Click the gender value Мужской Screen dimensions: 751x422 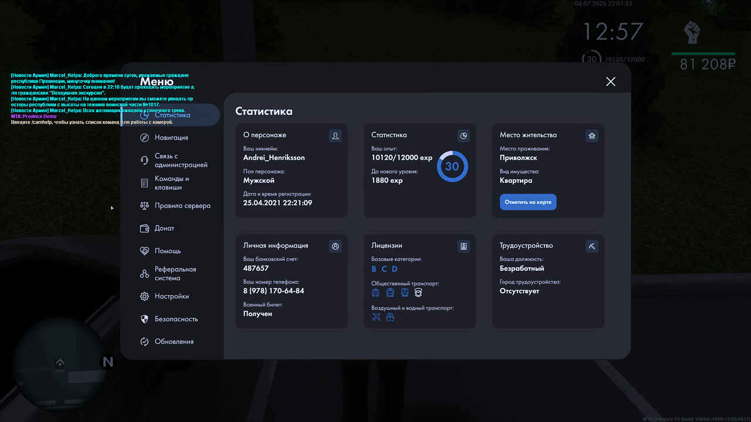point(259,181)
